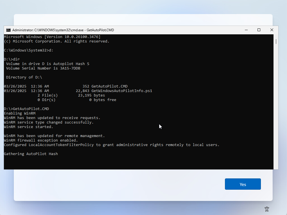Click '0 Dir(s) 0 bytes free' line
This screenshot has width=287, height=215.
(x=77, y=100)
